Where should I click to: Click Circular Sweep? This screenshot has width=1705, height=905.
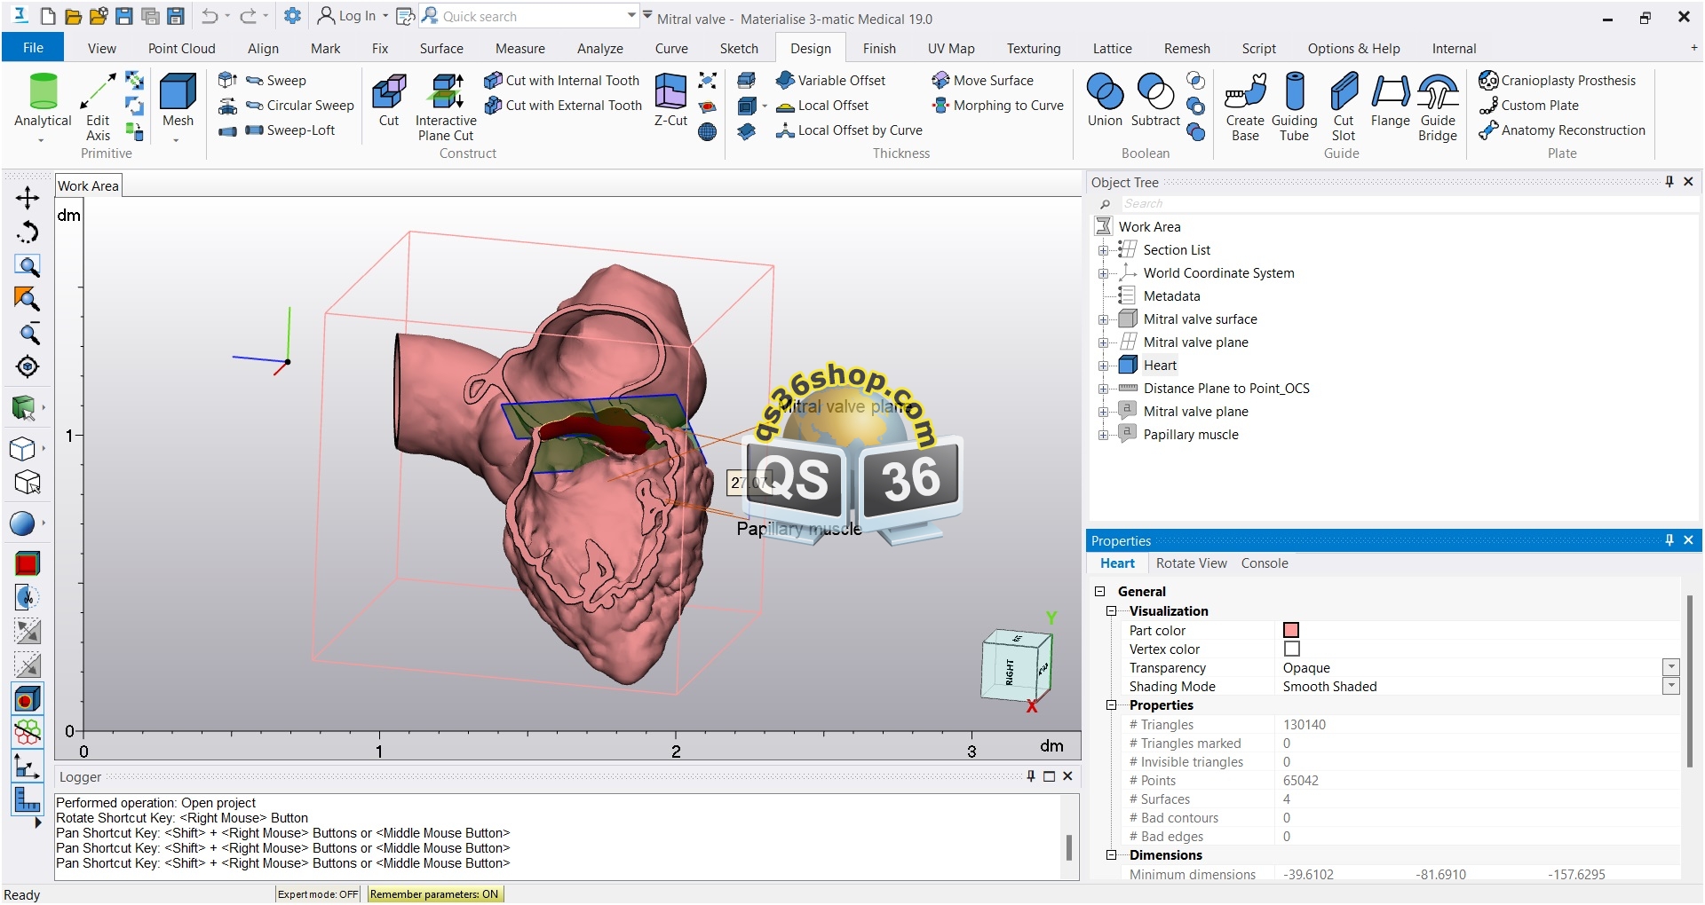pos(299,105)
